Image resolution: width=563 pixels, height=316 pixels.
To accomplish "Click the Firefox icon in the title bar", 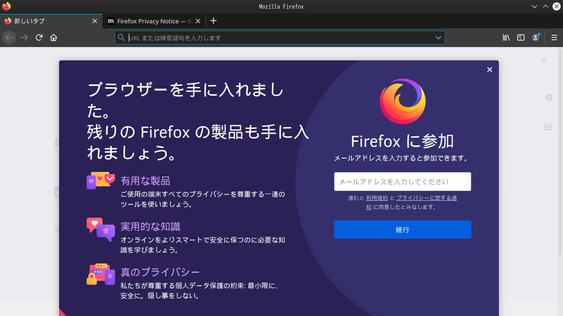I will coord(6,6).
